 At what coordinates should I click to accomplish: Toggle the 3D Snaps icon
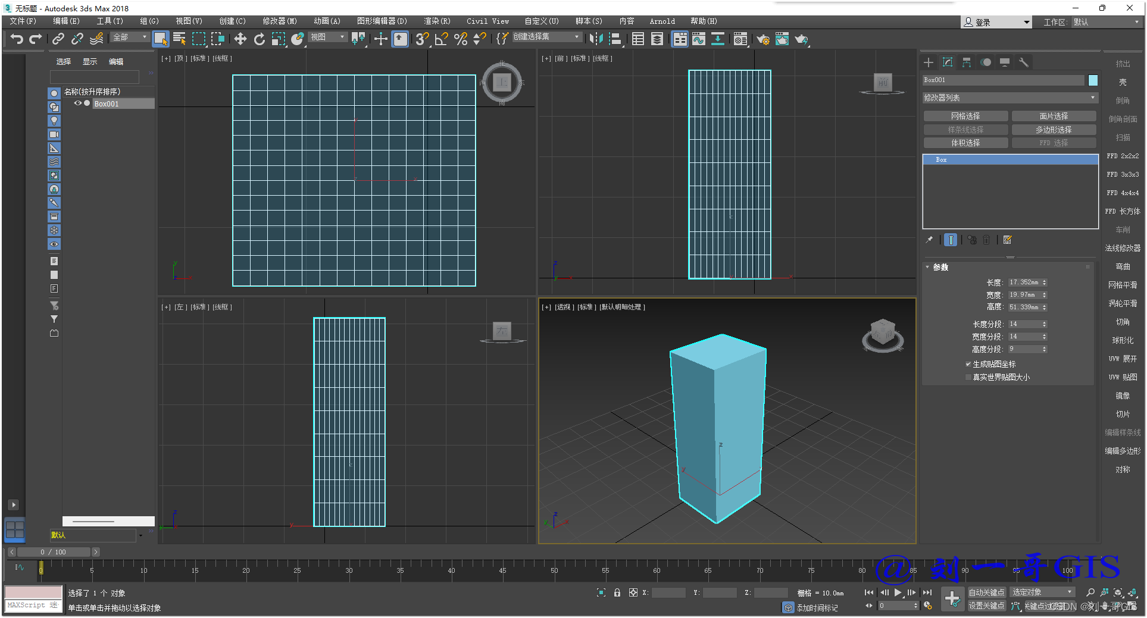(422, 39)
